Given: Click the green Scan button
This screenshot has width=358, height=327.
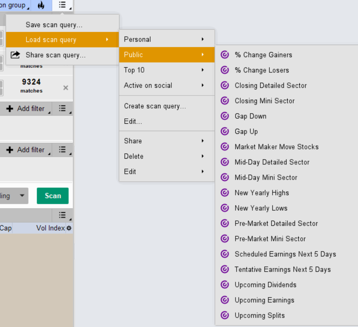Looking at the screenshot, I should [x=53, y=196].
